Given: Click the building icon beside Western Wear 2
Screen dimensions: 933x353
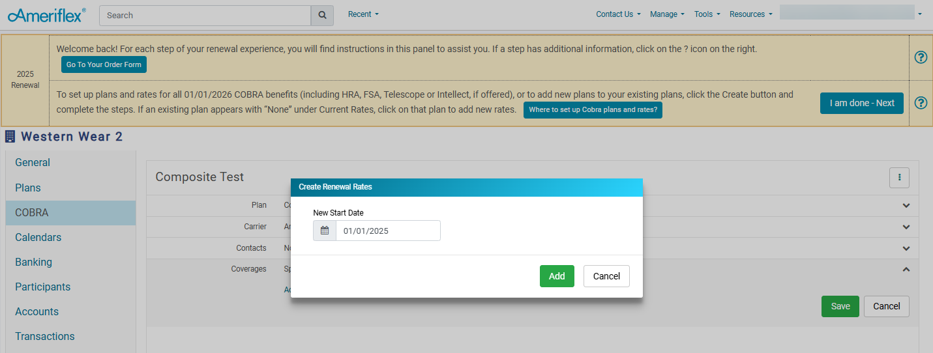Looking at the screenshot, I should (x=10, y=137).
